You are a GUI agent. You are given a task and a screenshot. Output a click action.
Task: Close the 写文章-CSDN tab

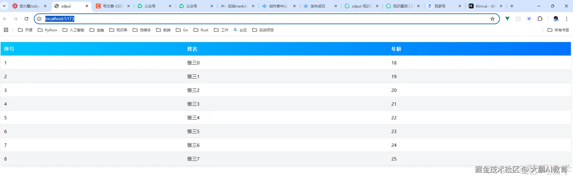coord(128,6)
